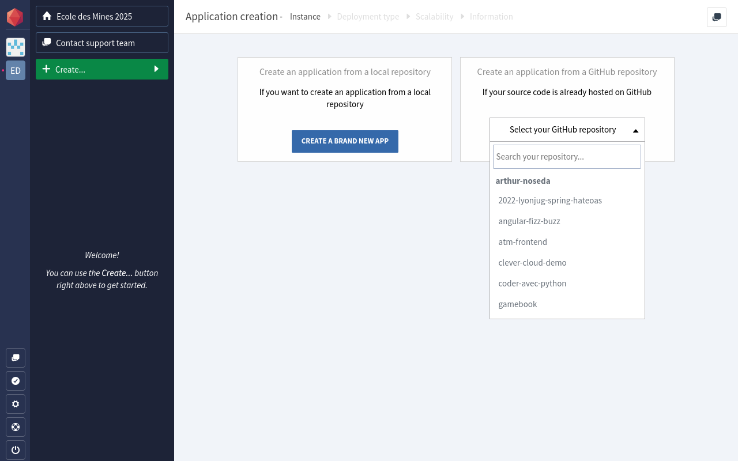Click the Clever Cloud red logo

(x=15, y=17)
